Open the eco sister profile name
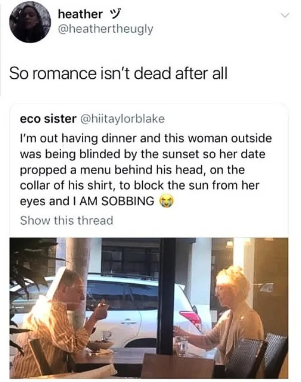The height and width of the screenshot is (382, 301). [x=48, y=119]
